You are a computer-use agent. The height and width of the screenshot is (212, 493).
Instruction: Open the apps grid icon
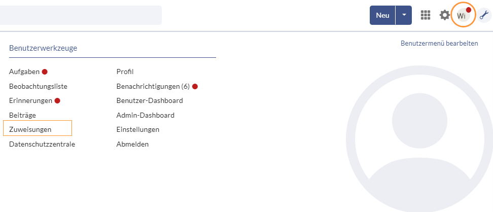[x=426, y=15]
